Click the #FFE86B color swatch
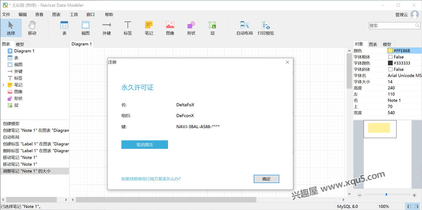This screenshot has width=422, height=210. point(390,51)
